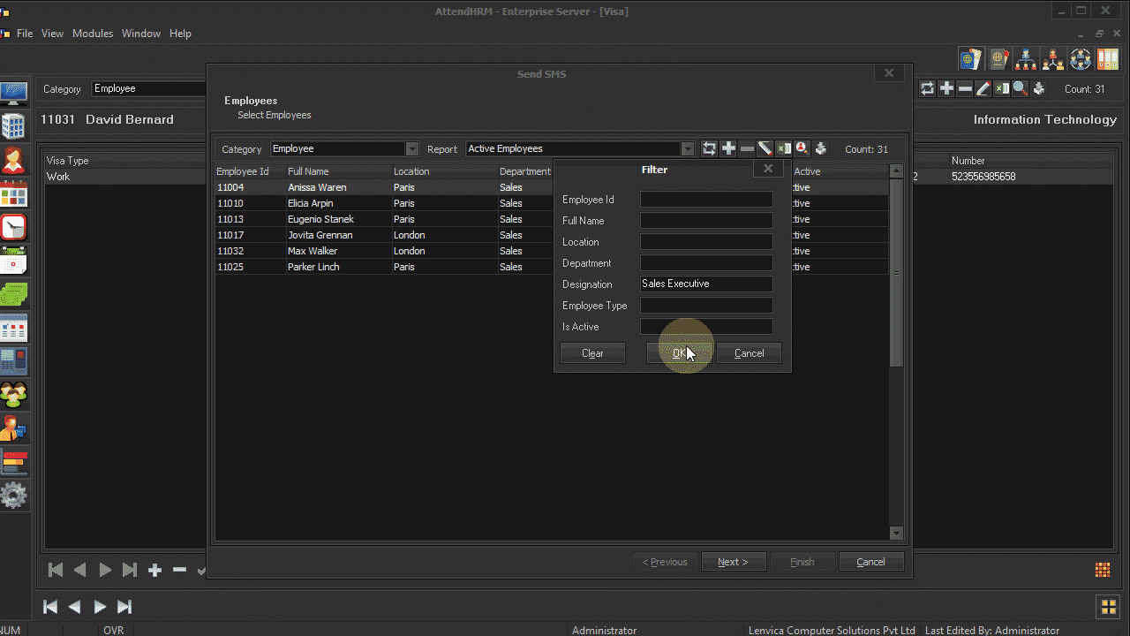Refresh the Visa list in main window
The height and width of the screenshot is (636, 1130).
(928, 88)
